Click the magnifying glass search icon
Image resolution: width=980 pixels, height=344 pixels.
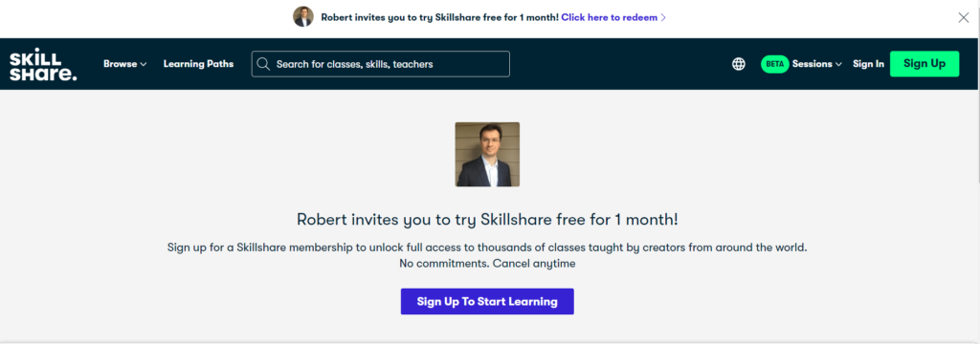[263, 64]
